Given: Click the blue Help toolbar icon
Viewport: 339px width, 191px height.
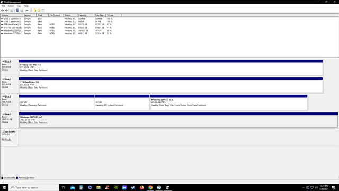Looking at the screenshot, I should (x=17, y=11).
